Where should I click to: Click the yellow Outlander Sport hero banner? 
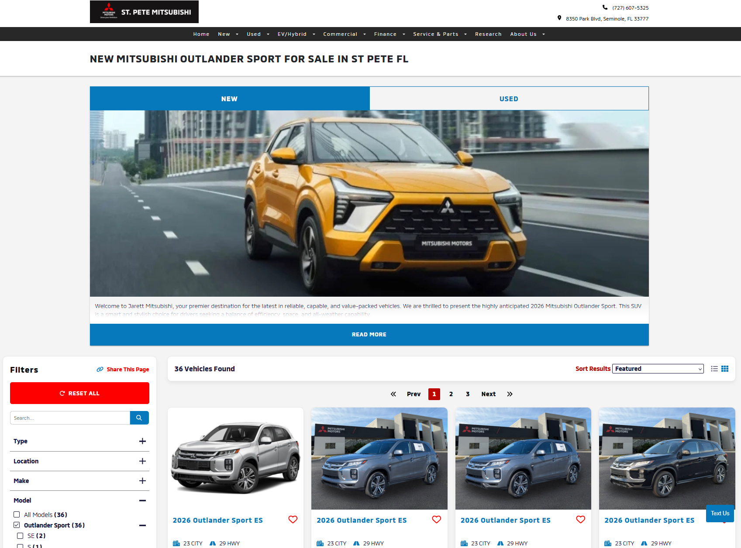[x=369, y=203]
